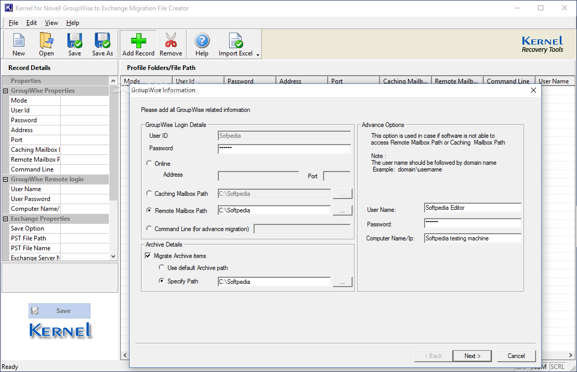Viewport: 577px width, 372px height.
Task: Click the archive Specify Path text field
Action: pos(274,281)
